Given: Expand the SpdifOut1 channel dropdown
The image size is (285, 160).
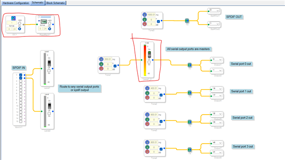Looking at the screenshot, I should [x=214, y=10].
